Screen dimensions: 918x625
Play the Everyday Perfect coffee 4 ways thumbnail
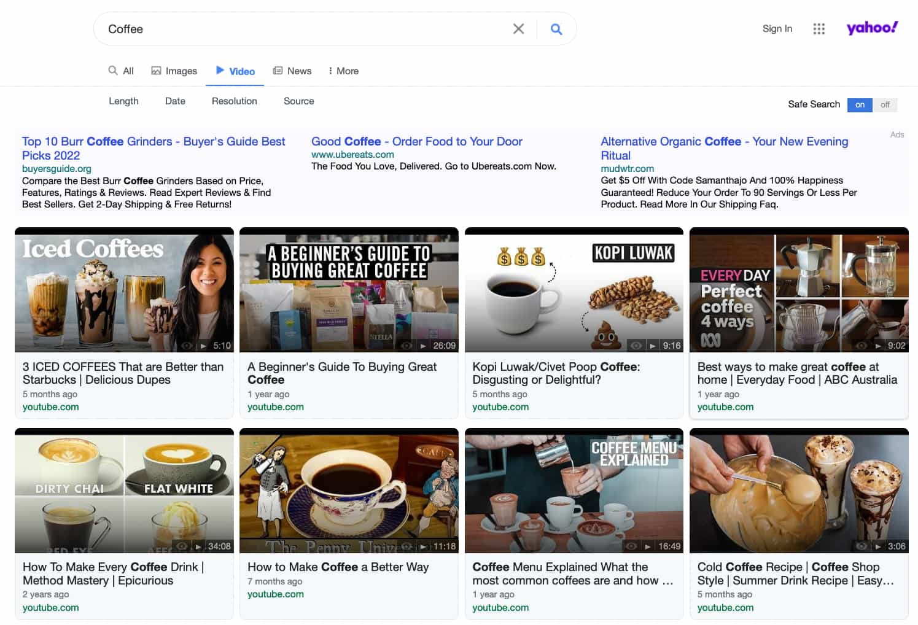click(x=799, y=290)
